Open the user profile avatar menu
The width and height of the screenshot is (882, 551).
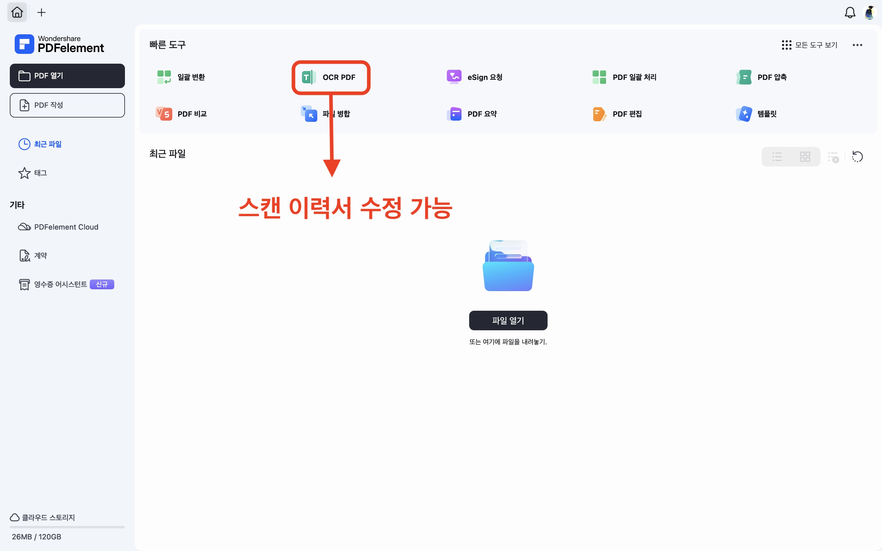tap(870, 13)
